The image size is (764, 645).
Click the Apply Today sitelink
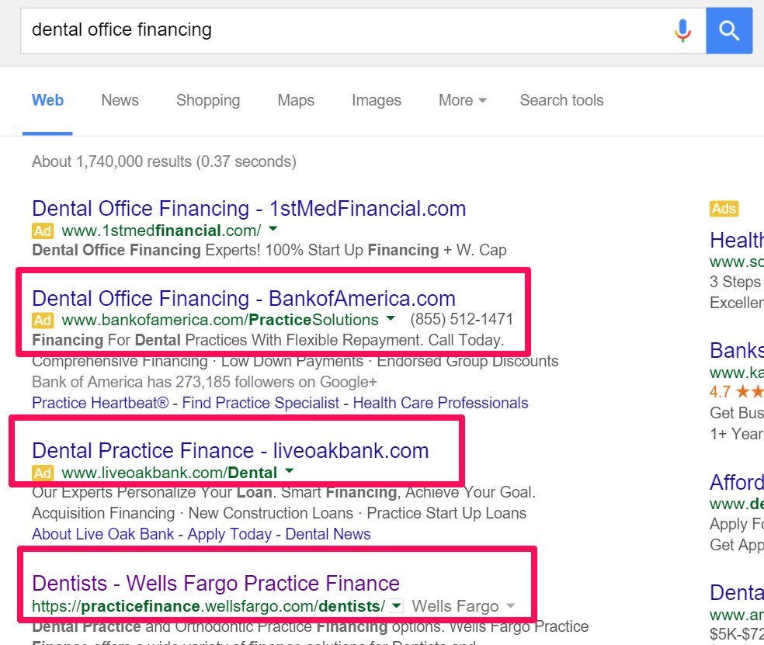230,535
